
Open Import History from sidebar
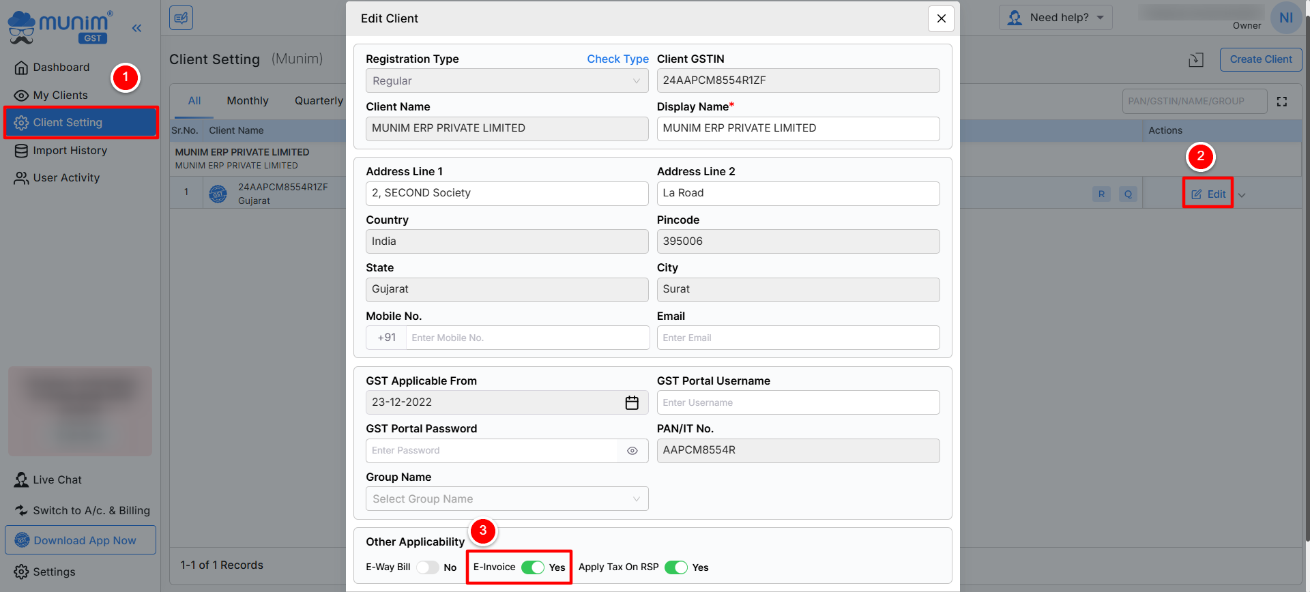70,151
